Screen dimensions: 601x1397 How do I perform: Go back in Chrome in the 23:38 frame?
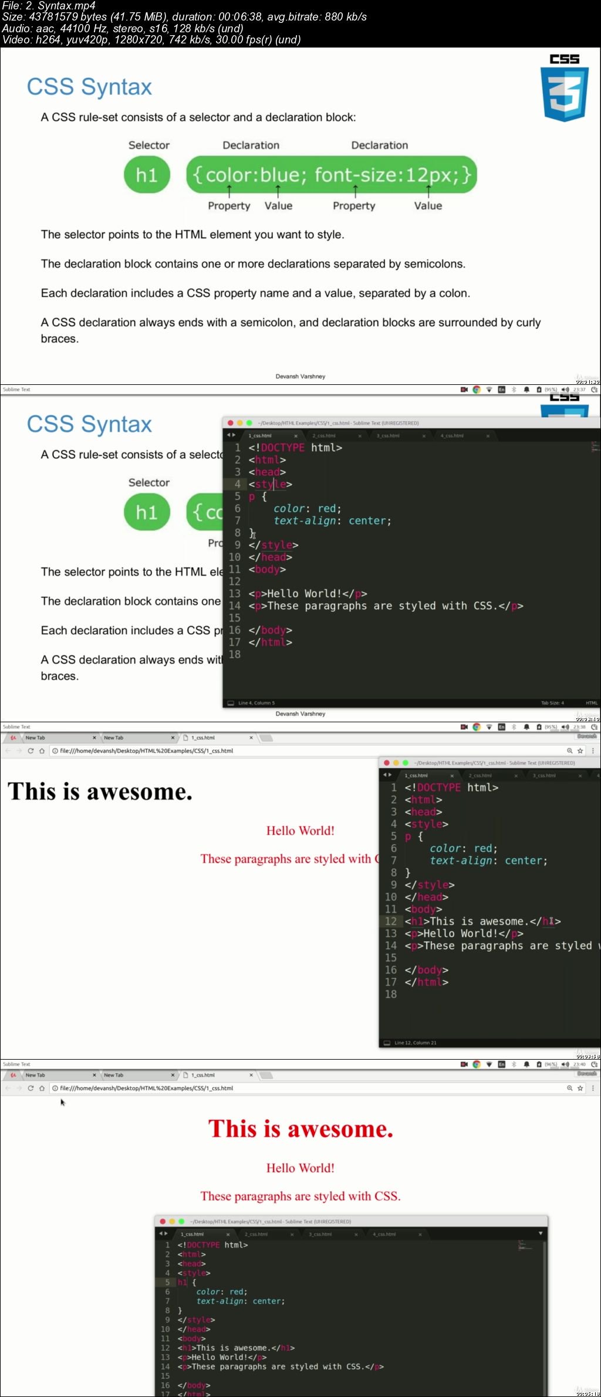click(x=8, y=750)
